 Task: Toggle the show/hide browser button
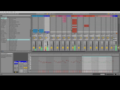[x=1, y=16]
